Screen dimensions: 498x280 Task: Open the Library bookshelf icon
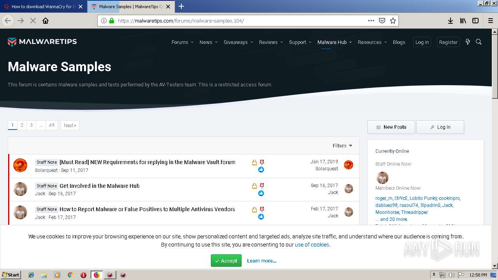[463, 21]
